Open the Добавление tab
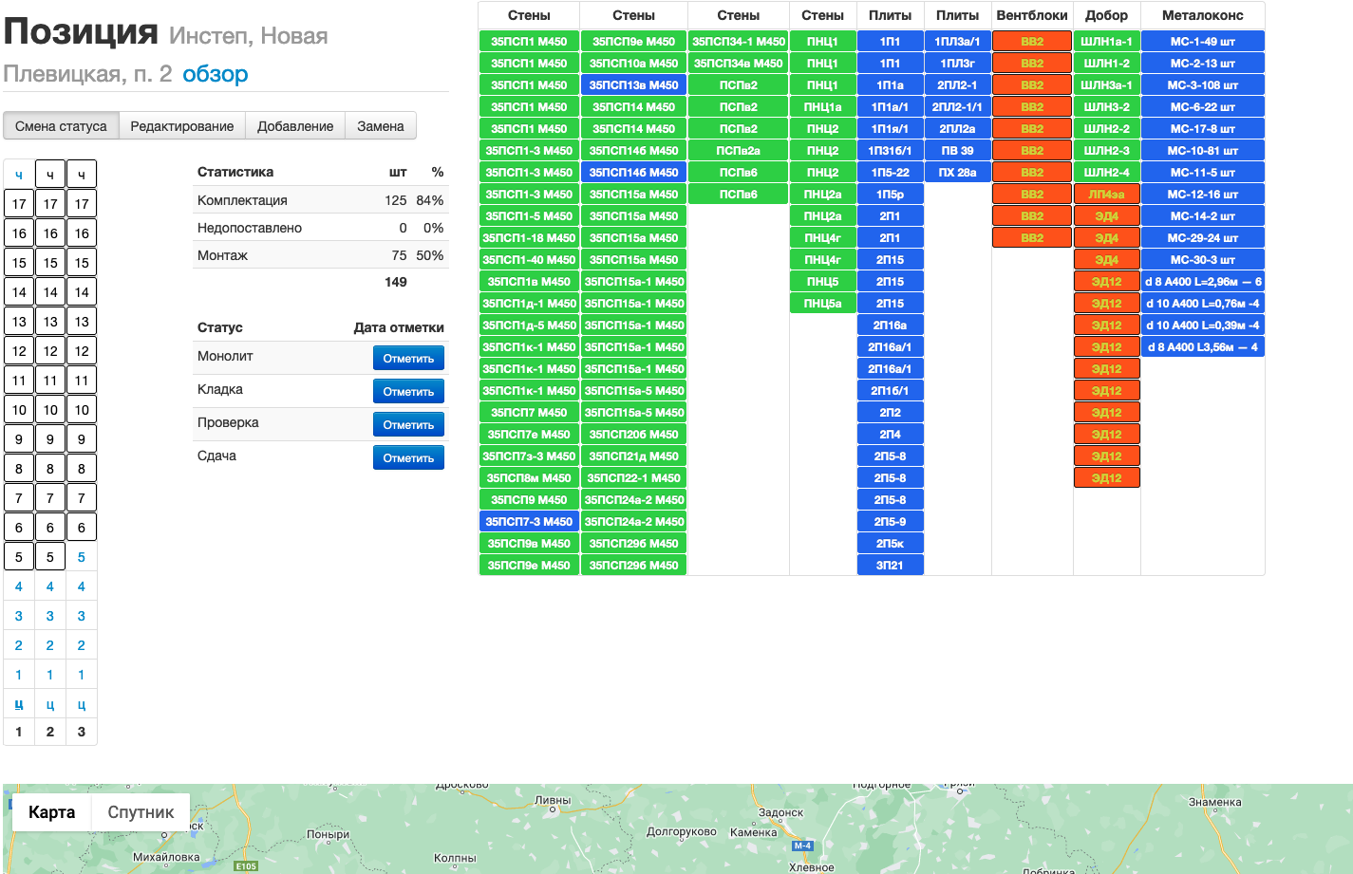 click(x=295, y=126)
